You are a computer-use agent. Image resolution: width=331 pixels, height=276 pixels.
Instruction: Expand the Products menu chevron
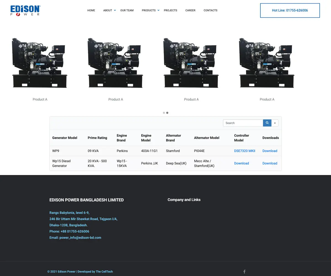158,10
